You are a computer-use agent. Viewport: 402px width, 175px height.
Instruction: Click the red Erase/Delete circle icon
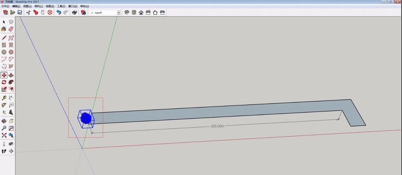click(x=50, y=12)
